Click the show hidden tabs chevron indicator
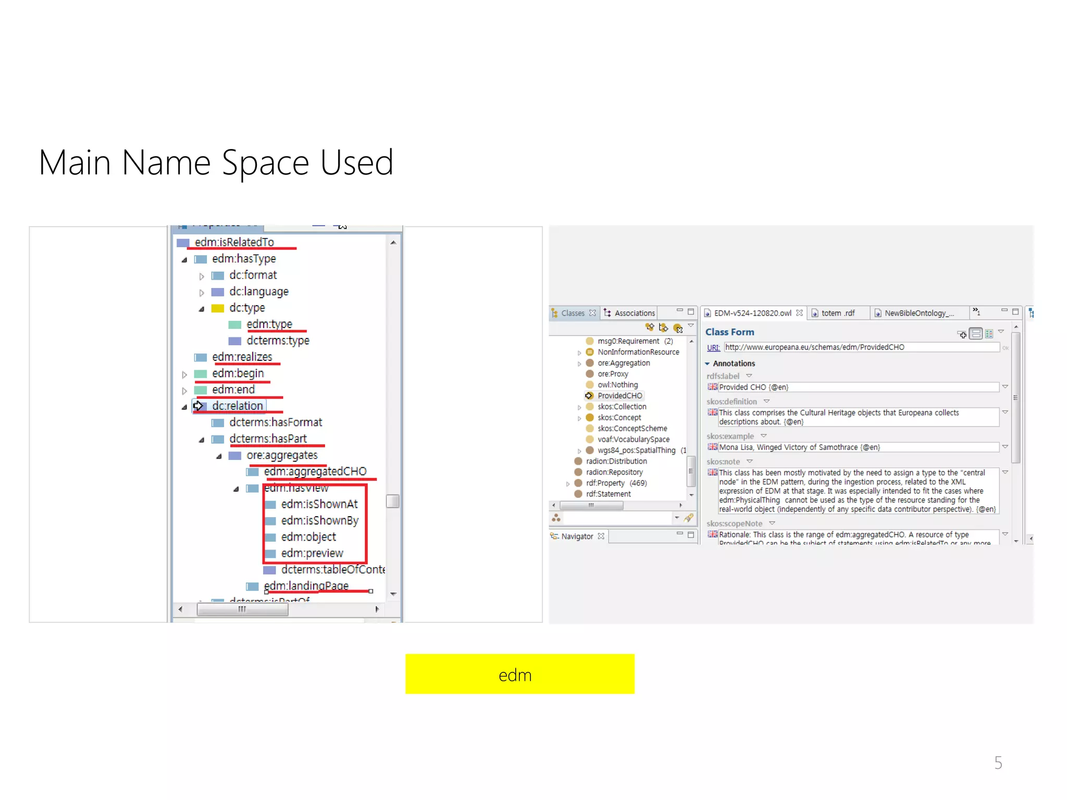Screen dimensions: 1067x800 coord(977,311)
